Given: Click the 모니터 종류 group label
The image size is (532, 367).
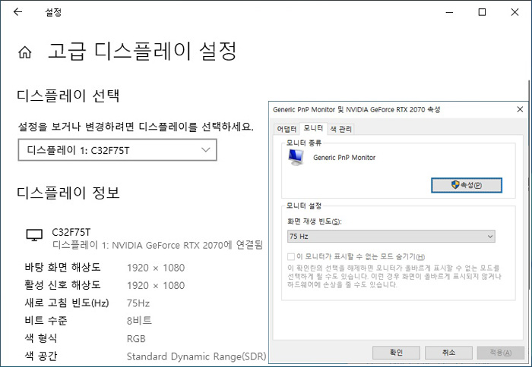Looking at the screenshot, I should 304,143.
